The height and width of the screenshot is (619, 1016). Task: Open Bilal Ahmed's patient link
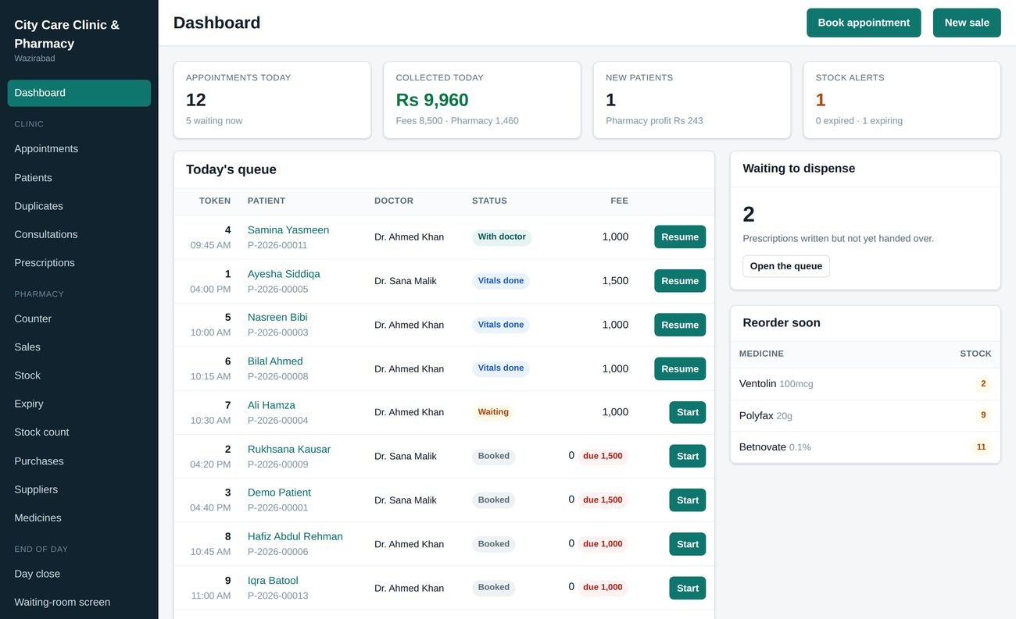(275, 361)
